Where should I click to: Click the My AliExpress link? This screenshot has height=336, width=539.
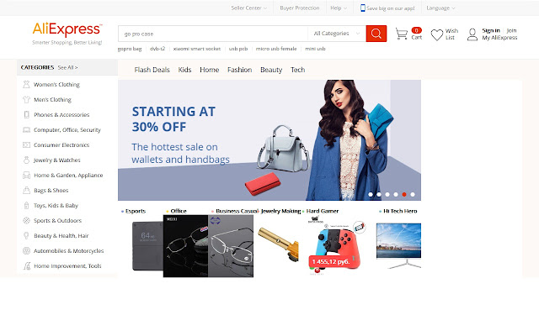499,38
